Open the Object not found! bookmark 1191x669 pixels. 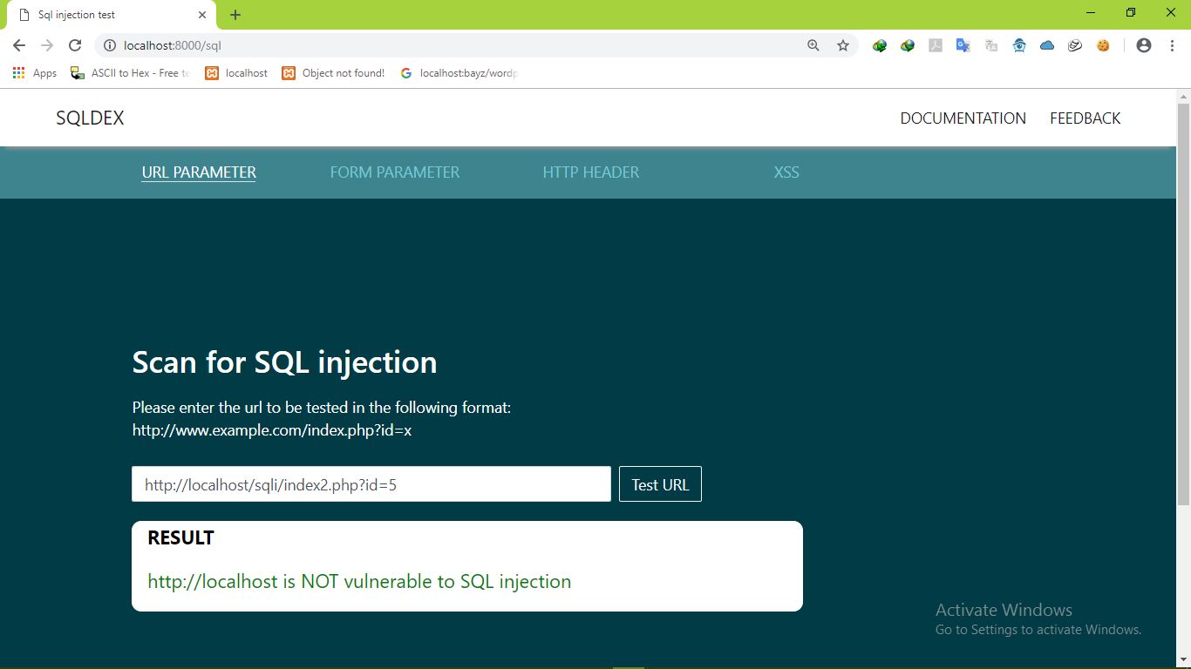[x=333, y=73]
